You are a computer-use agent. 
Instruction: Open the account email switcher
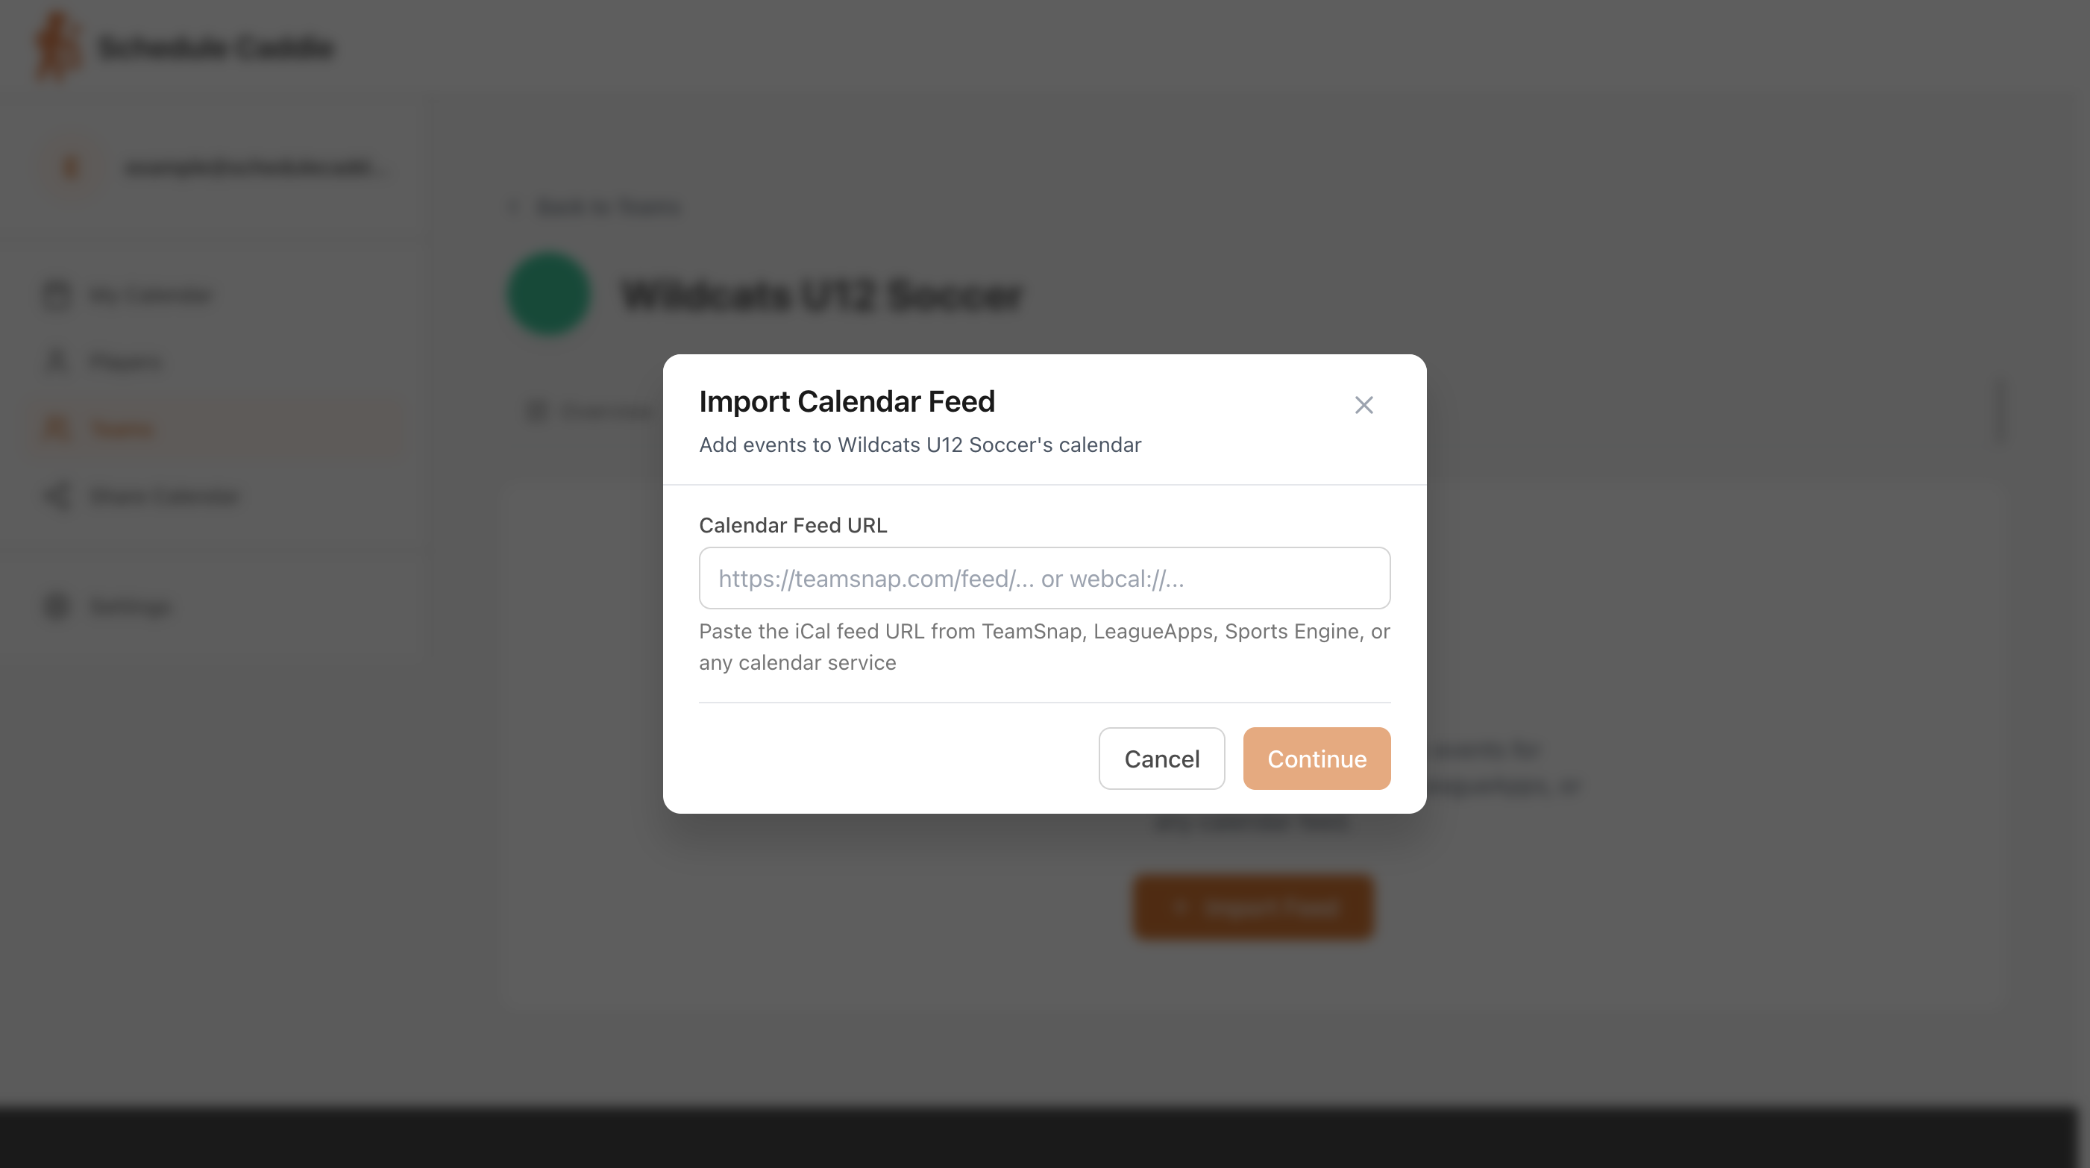[x=253, y=168]
